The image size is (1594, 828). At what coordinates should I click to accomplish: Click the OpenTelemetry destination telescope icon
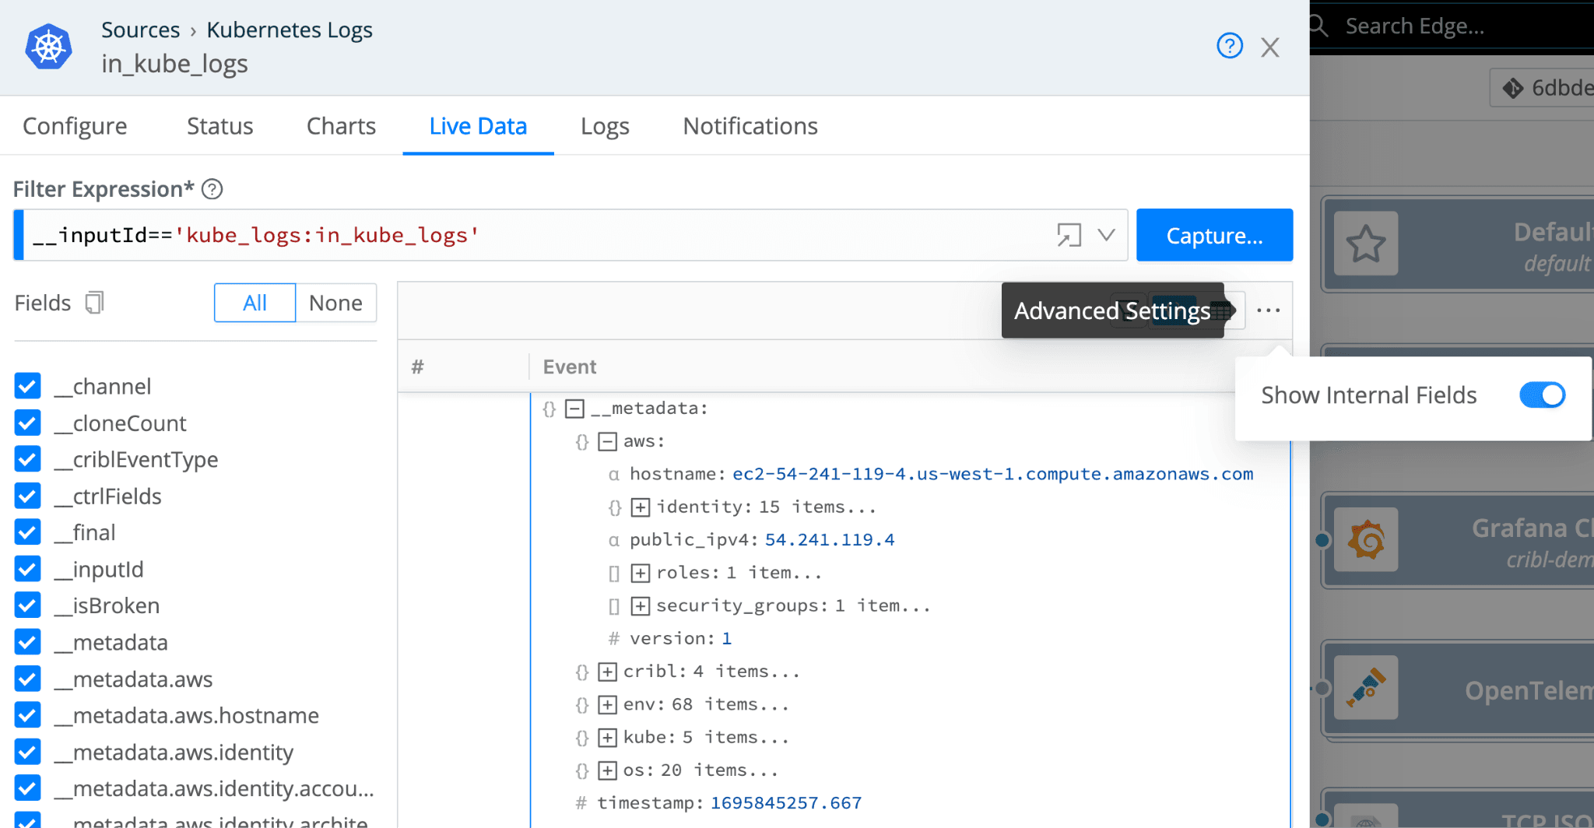(1366, 688)
